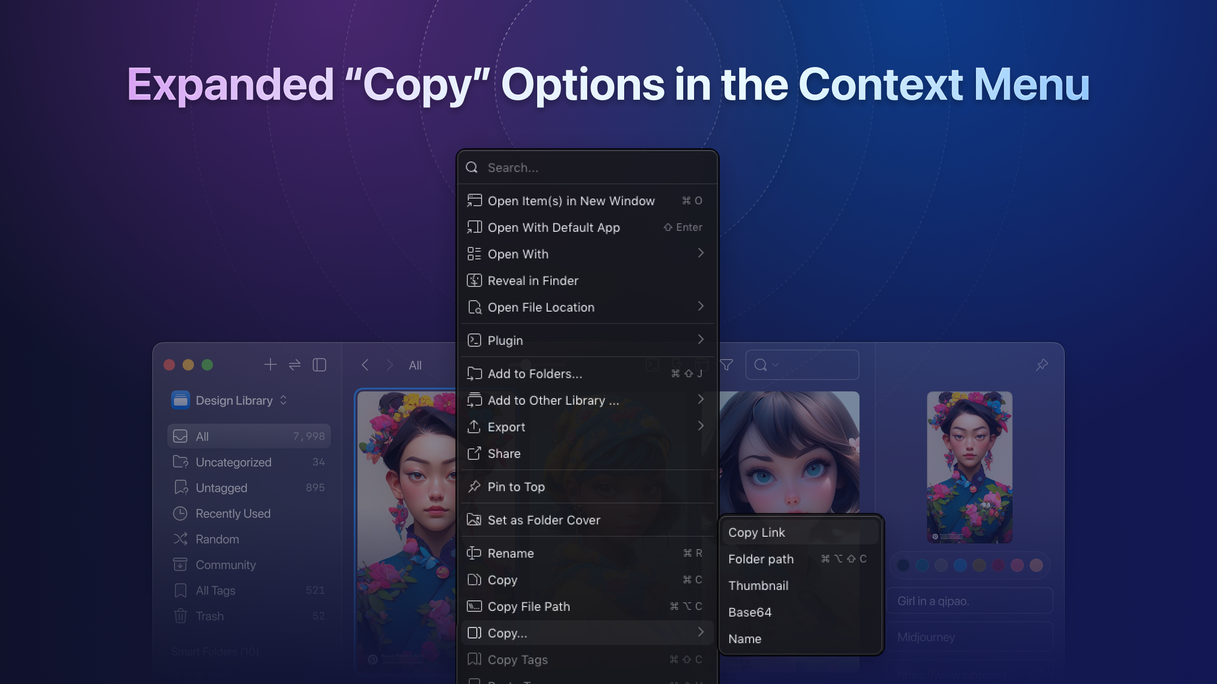Select Reveal in Finder from the context menu

[533, 280]
